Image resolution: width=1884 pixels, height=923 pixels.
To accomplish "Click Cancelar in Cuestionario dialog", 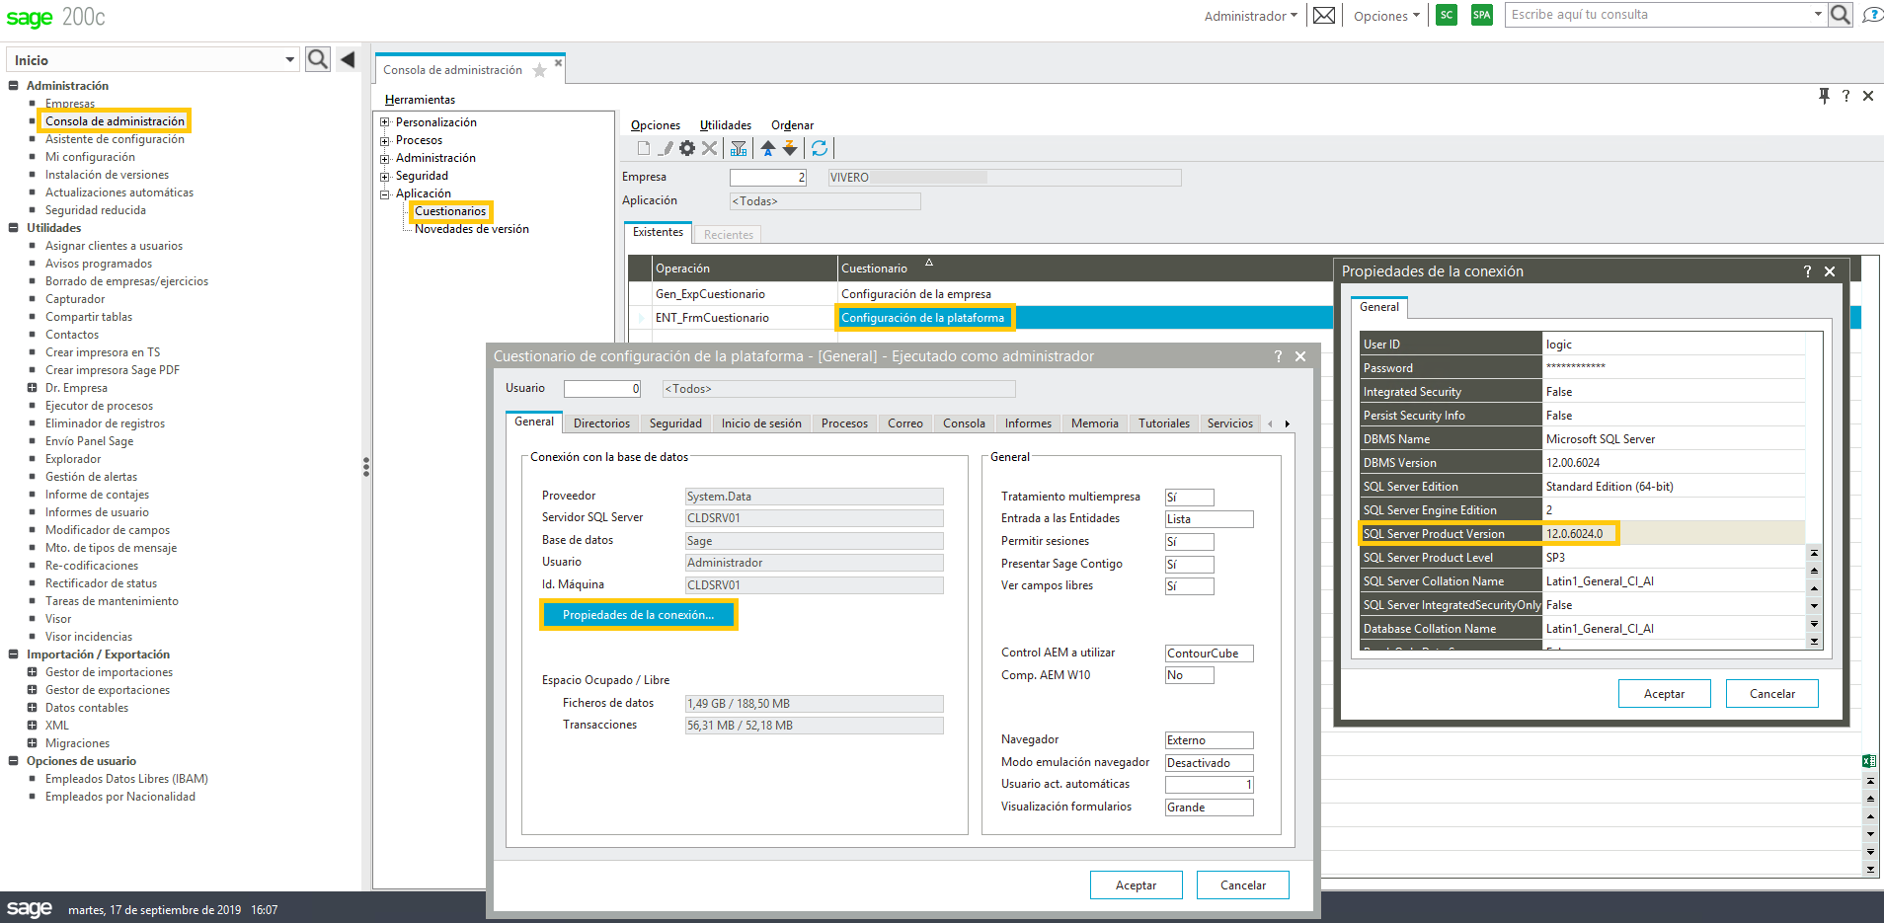I will (1242, 885).
